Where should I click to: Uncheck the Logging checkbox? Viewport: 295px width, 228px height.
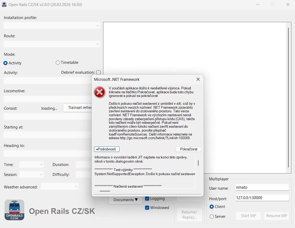click(147, 199)
